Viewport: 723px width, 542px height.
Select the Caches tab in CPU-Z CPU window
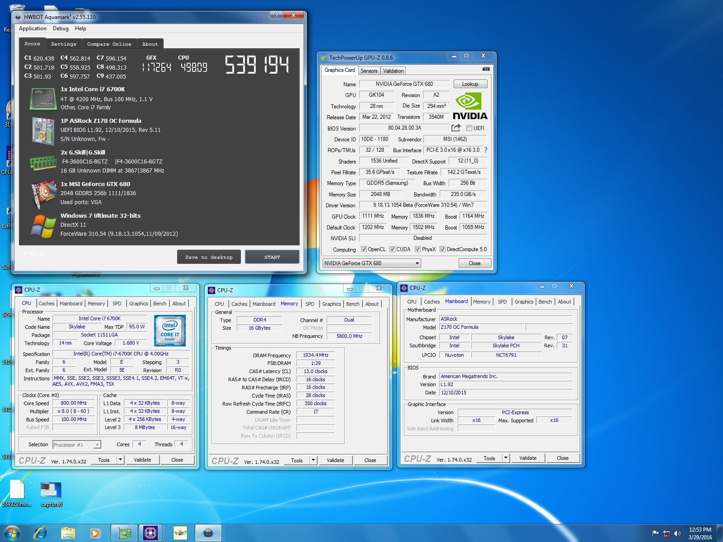46,304
